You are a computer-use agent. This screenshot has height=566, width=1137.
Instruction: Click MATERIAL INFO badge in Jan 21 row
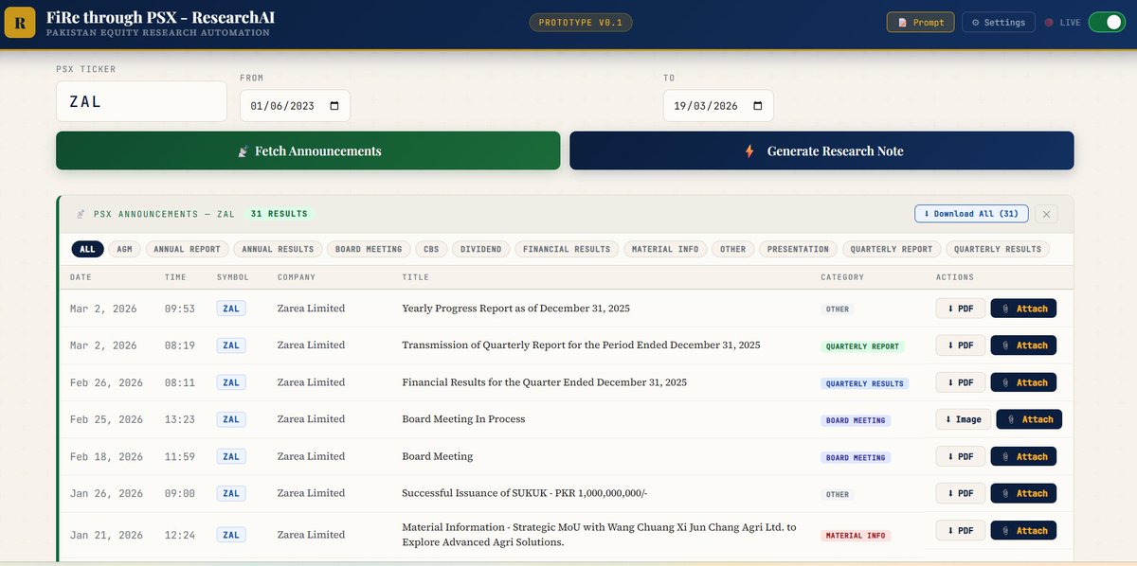point(856,536)
